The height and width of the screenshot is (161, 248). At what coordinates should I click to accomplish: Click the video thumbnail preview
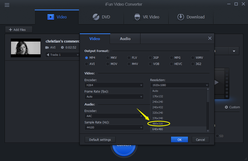click(26, 48)
